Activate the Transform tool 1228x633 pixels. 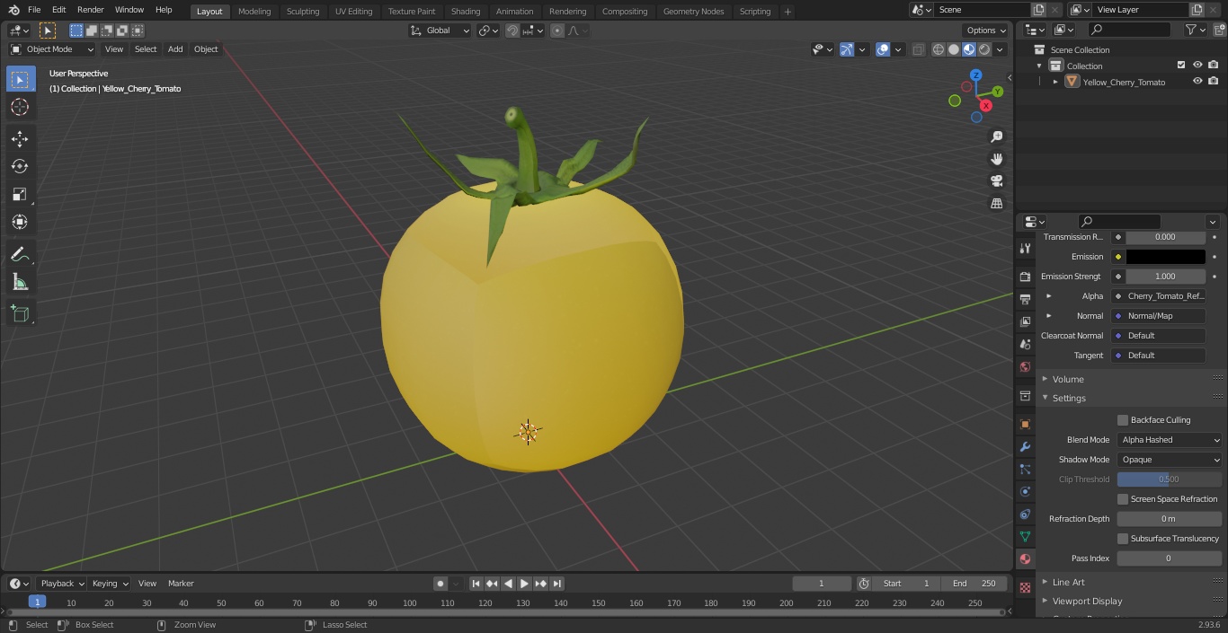[20, 222]
